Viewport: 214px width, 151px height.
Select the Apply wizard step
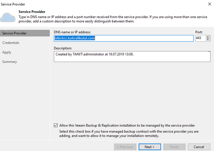pyautogui.click(x=7, y=52)
